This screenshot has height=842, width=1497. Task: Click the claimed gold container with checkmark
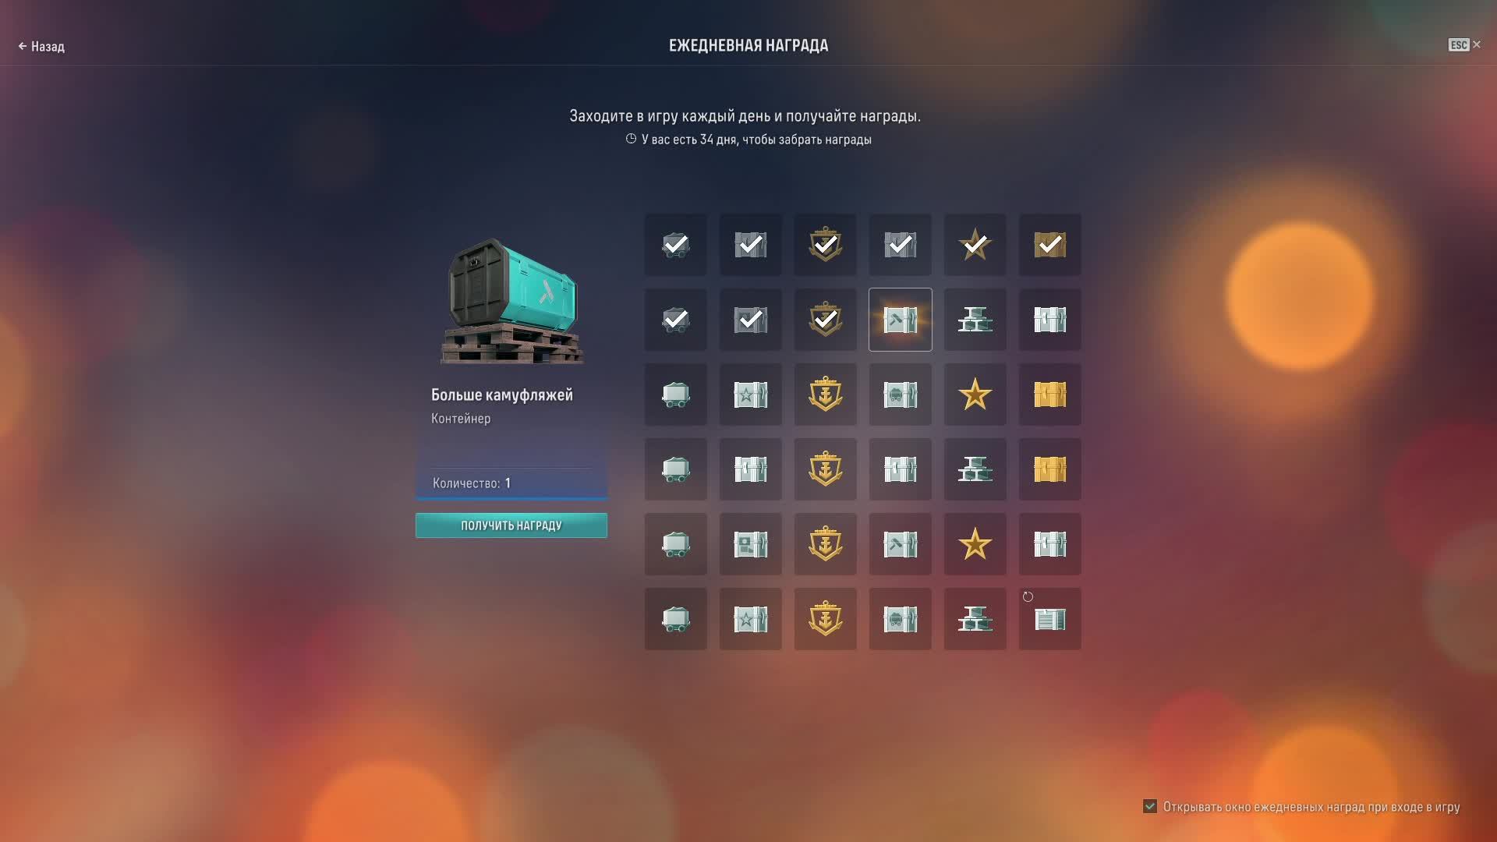tap(1049, 245)
